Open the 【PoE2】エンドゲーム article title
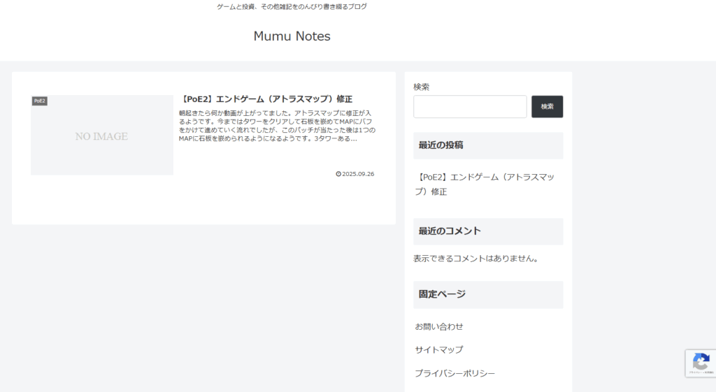716x392 pixels. [x=266, y=99]
